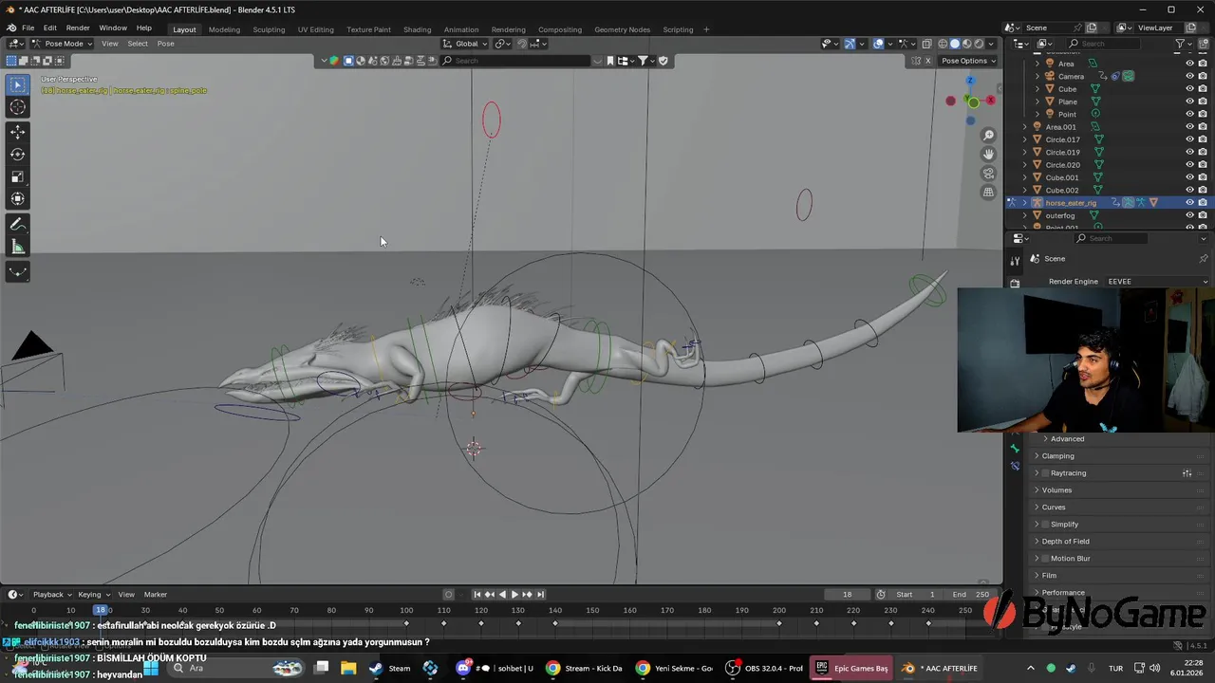Select material preview shading
The height and width of the screenshot is (683, 1215).
[966, 44]
